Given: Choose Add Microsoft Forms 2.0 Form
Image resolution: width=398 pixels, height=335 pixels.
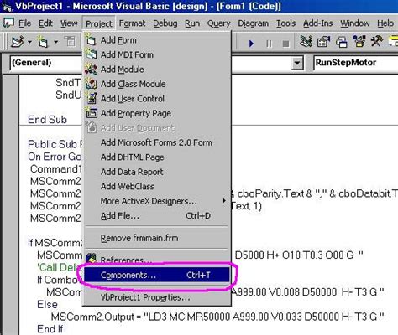Looking at the screenshot, I should (x=156, y=142).
